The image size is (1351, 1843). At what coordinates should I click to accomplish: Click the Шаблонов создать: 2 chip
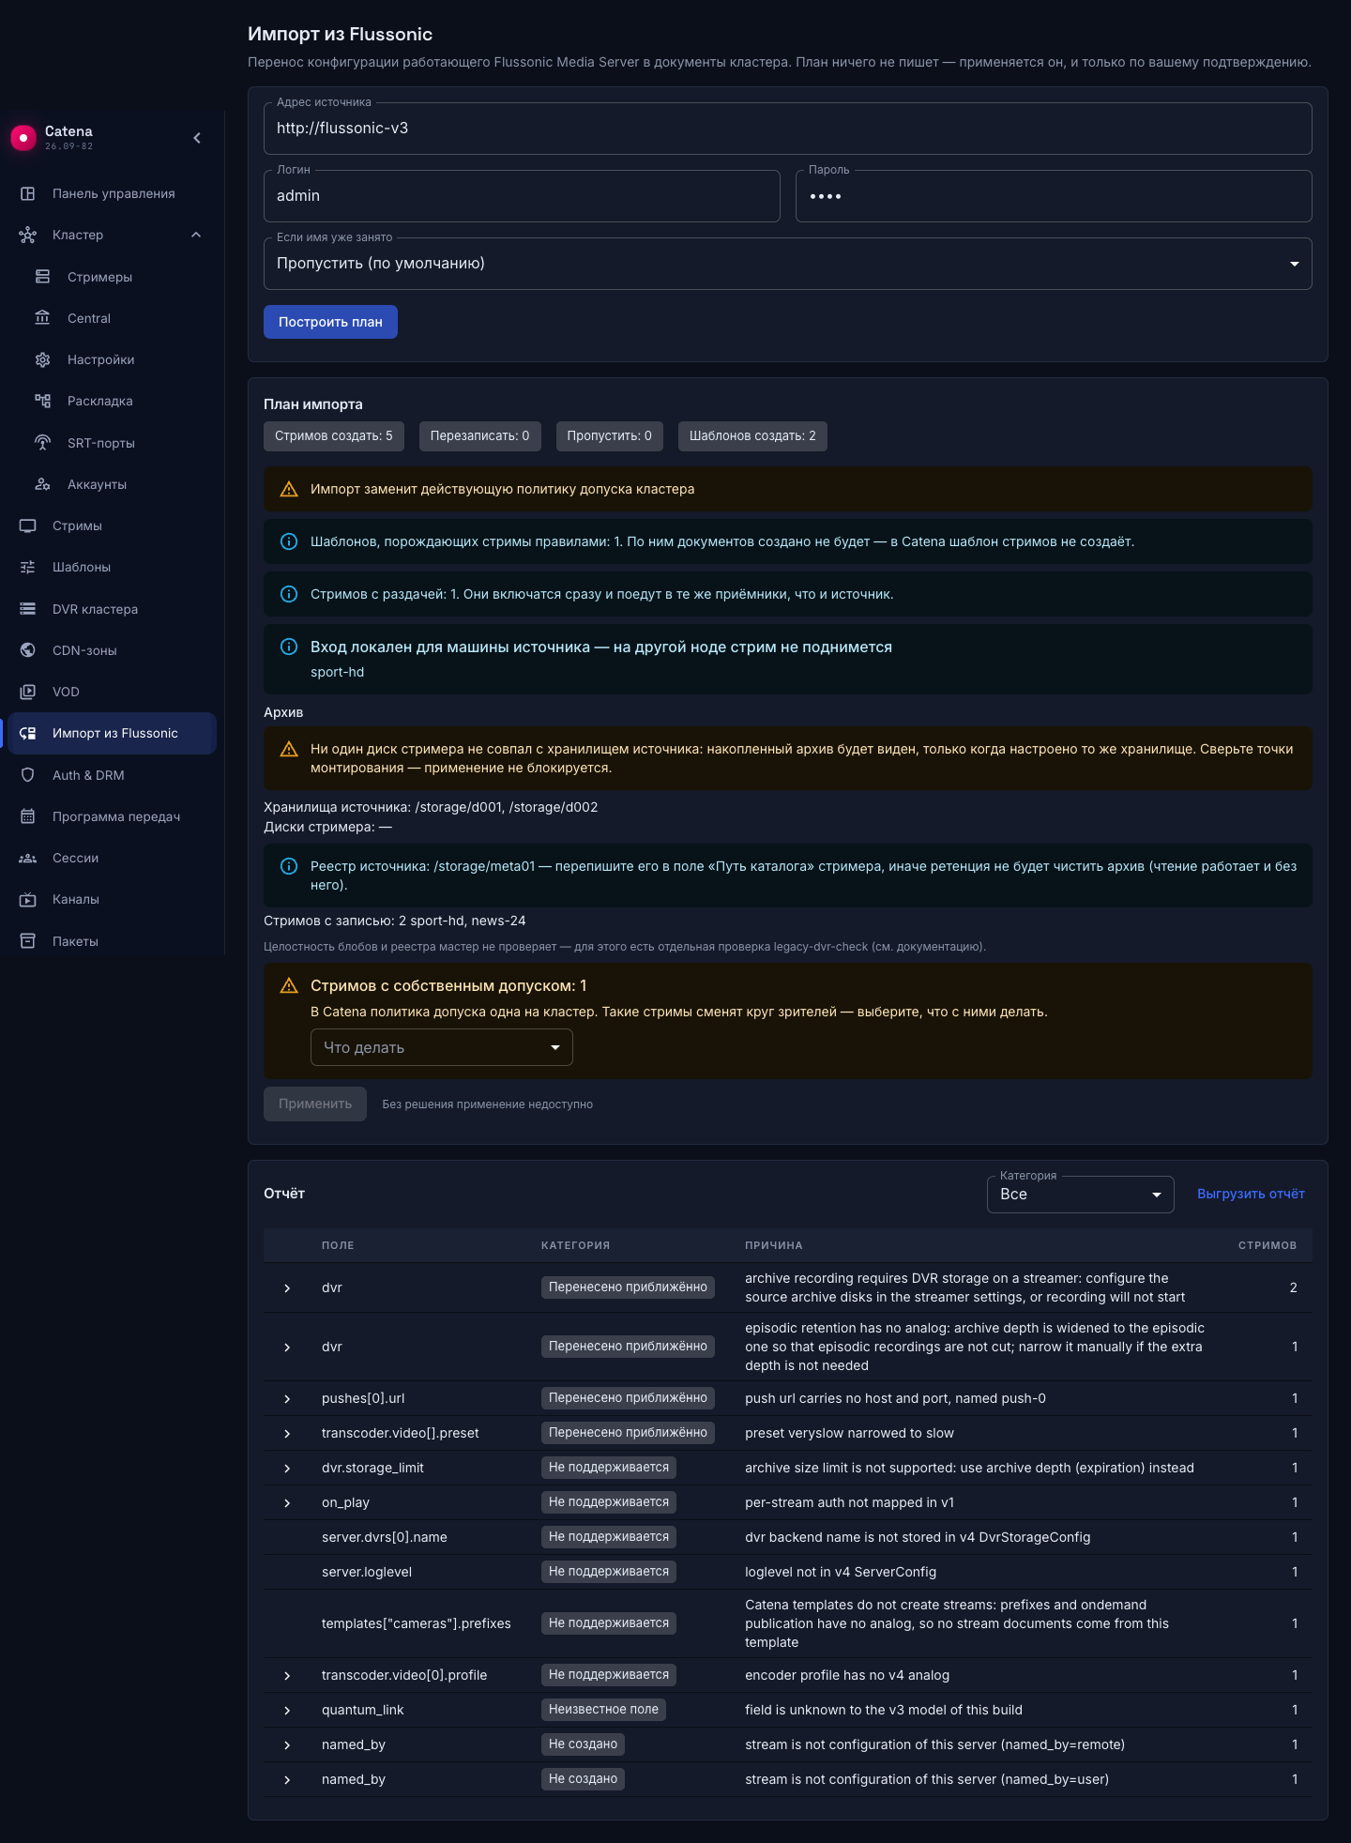(752, 435)
